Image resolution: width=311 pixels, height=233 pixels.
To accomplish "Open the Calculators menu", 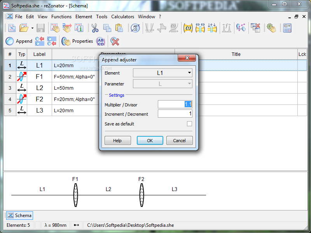I will 122,17.
